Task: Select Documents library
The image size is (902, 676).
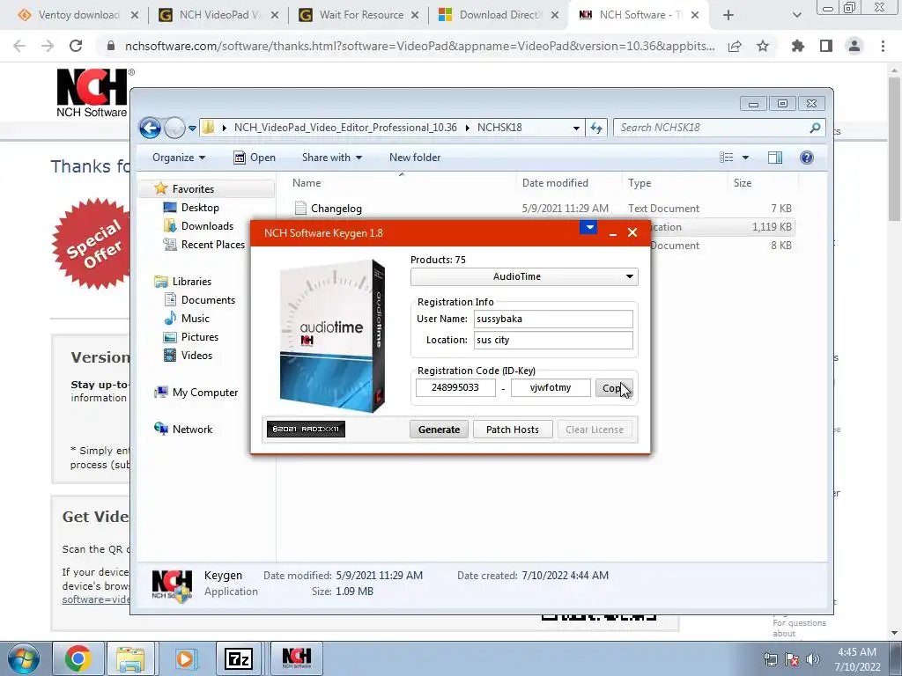Action: pyautogui.click(x=208, y=299)
